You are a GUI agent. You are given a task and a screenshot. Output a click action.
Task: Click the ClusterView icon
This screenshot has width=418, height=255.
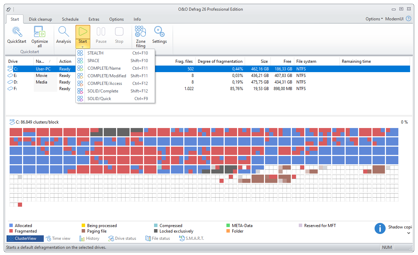click(11, 238)
